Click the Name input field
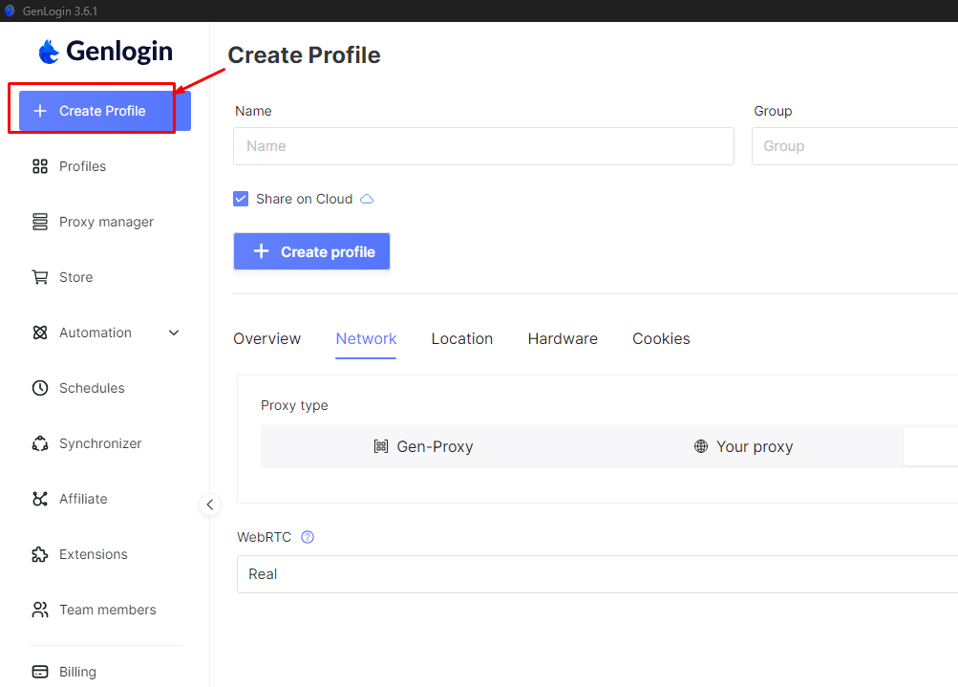Viewport: 958px width, 687px height. point(483,146)
